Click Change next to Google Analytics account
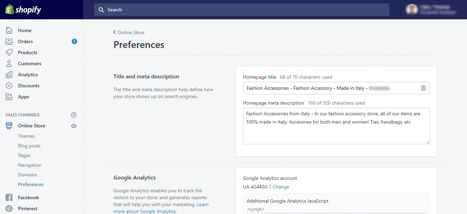The image size is (467, 214). tap(281, 187)
